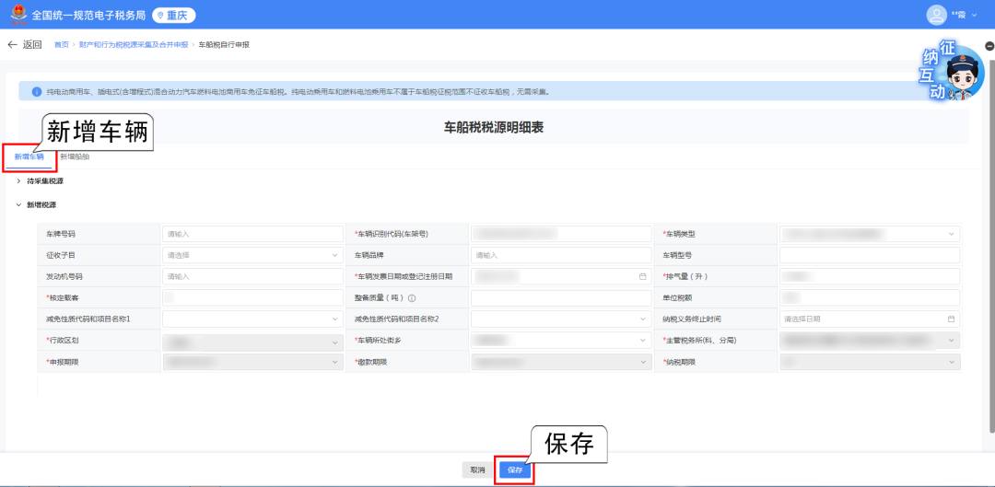Click the 车牌号码 input field
The image size is (995, 487).
(251, 234)
